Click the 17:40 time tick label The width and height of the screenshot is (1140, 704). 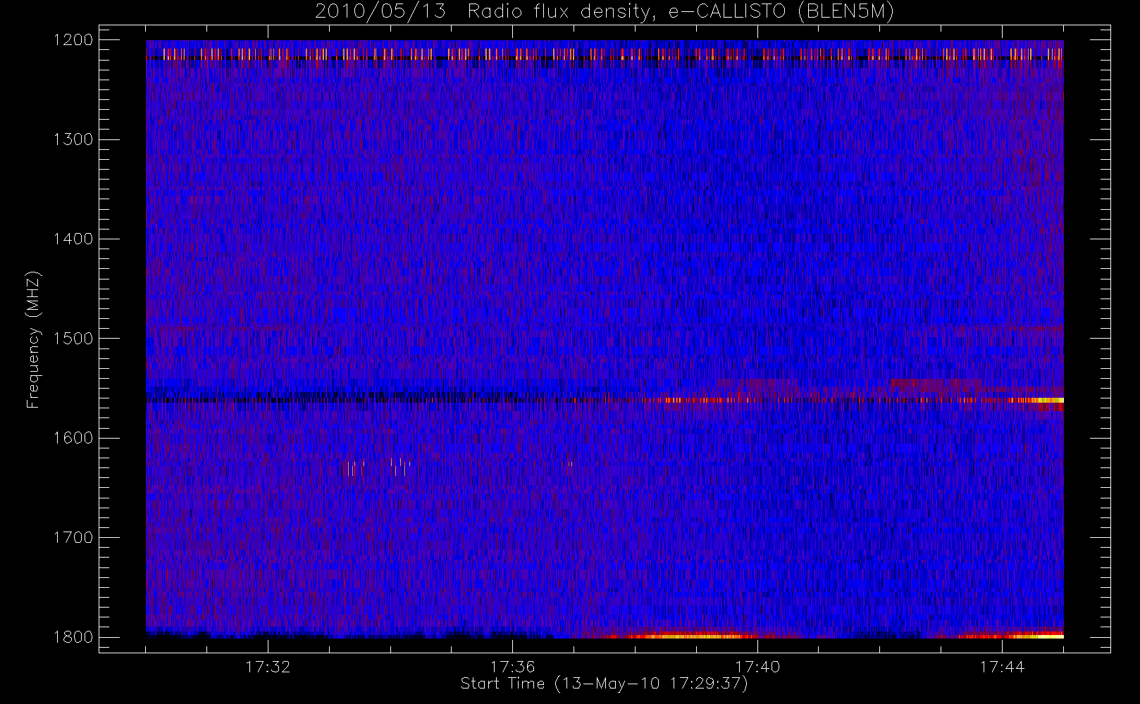[757, 666]
